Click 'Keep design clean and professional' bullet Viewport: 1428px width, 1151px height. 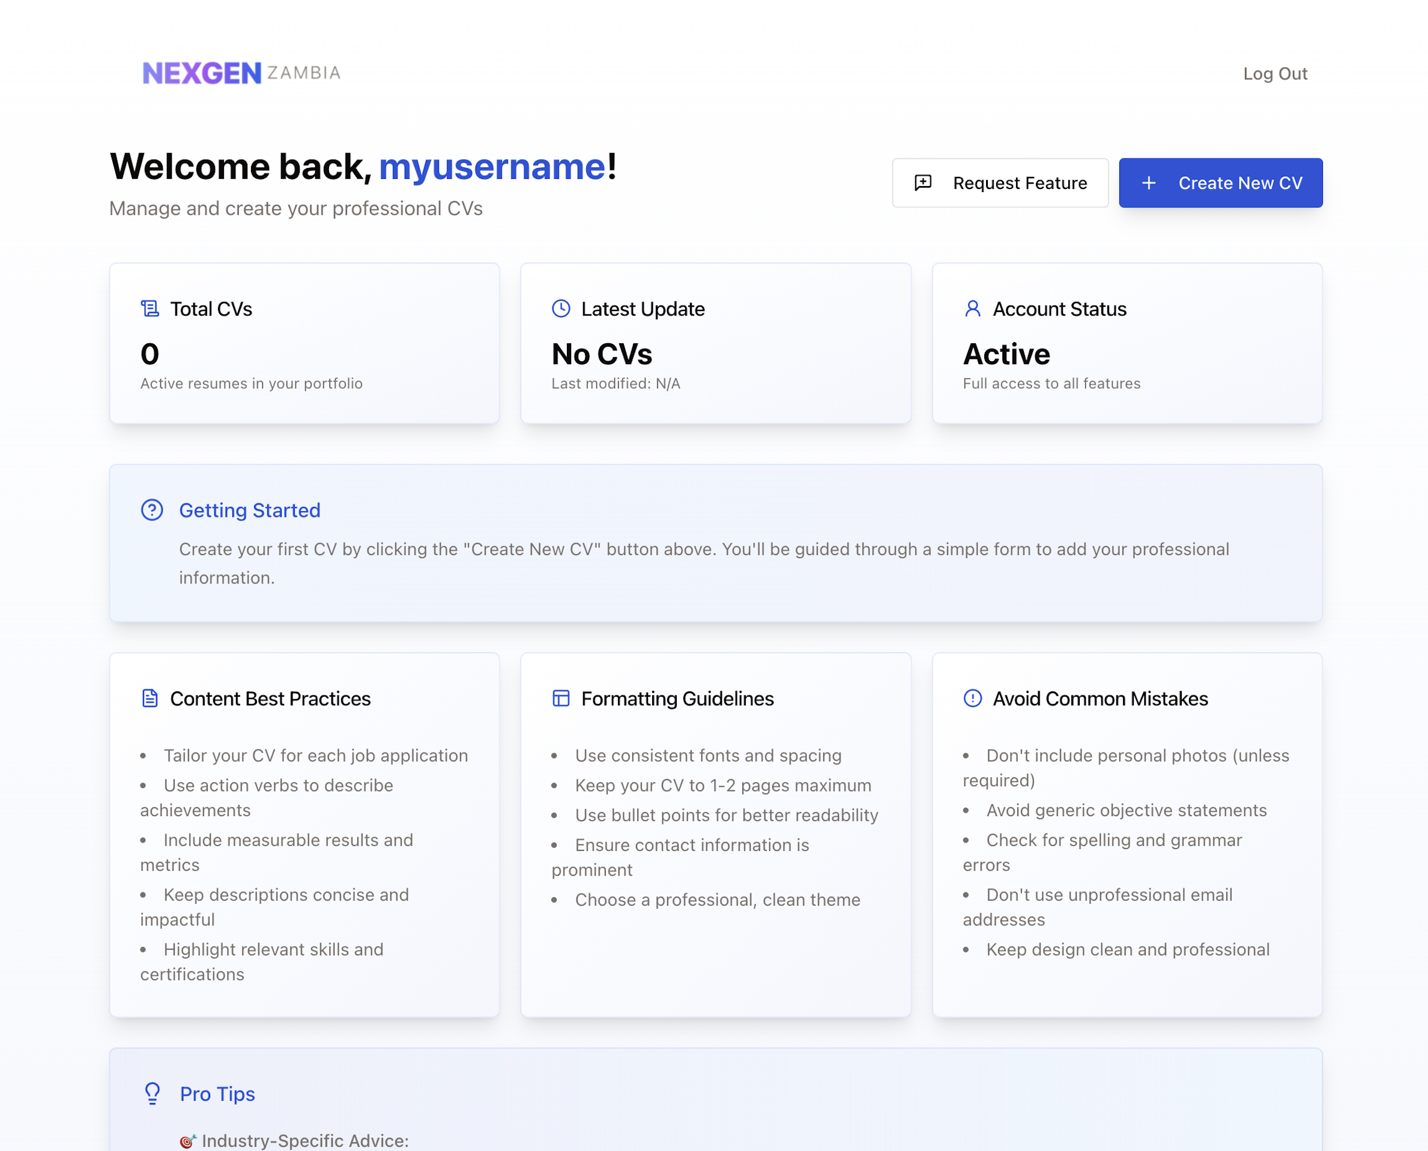[x=1128, y=949]
